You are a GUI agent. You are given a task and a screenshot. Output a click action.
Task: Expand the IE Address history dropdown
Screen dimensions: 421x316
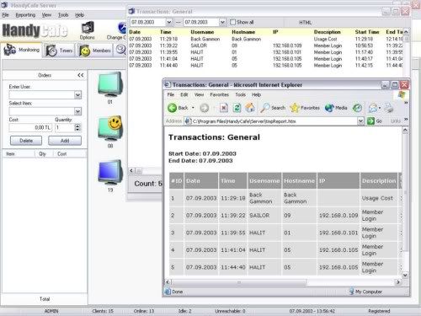pyautogui.click(x=360, y=121)
